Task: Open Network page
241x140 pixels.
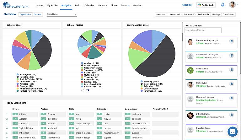Action: coord(102,5)
